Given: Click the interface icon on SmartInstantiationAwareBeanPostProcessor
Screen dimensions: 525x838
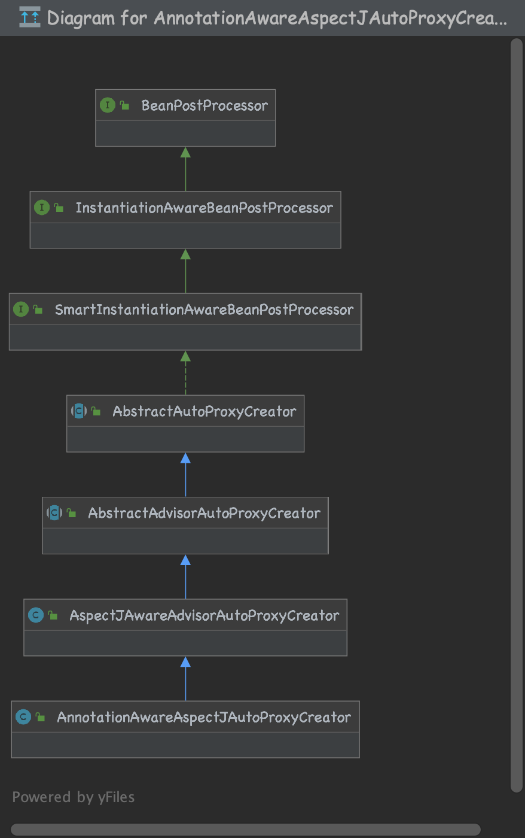Looking at the screenshot, I should [21, 309].
